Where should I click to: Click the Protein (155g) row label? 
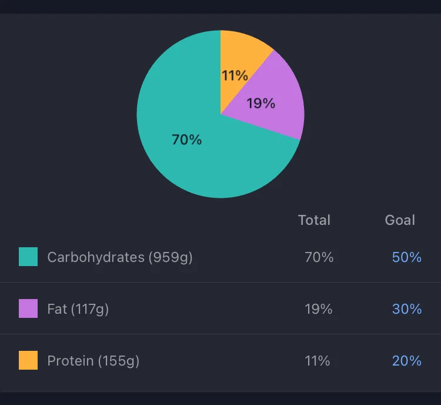click(x=93, y=361)
